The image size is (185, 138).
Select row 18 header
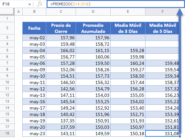tap(7, 133)
